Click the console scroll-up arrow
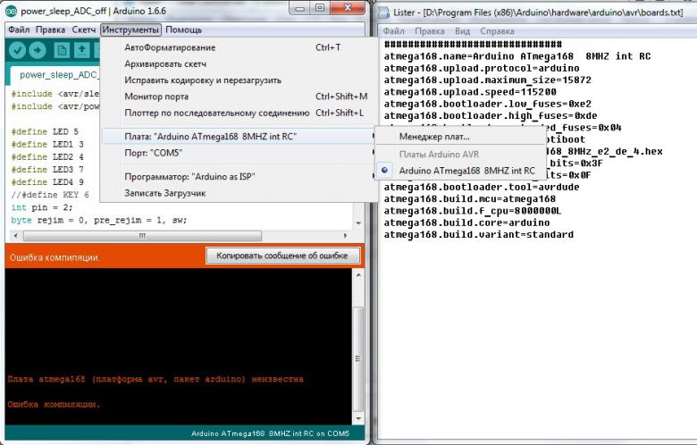 tap(358, 274)
